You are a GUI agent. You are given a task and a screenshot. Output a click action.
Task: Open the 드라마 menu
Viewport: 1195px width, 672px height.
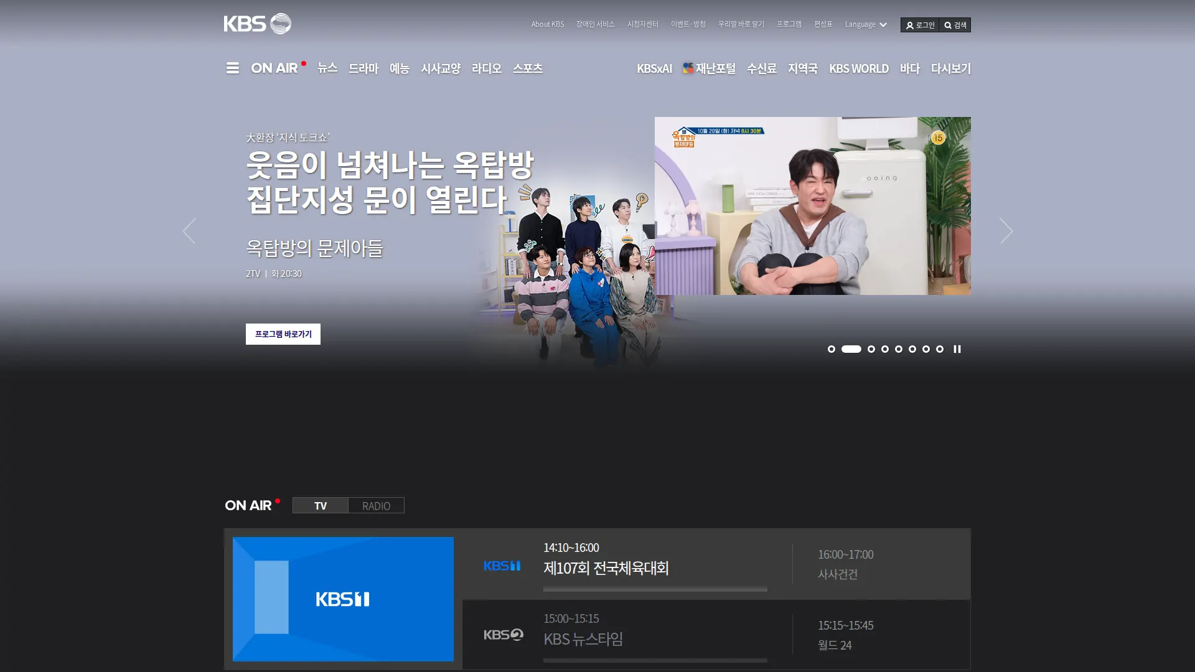click(x=363, y=68)
